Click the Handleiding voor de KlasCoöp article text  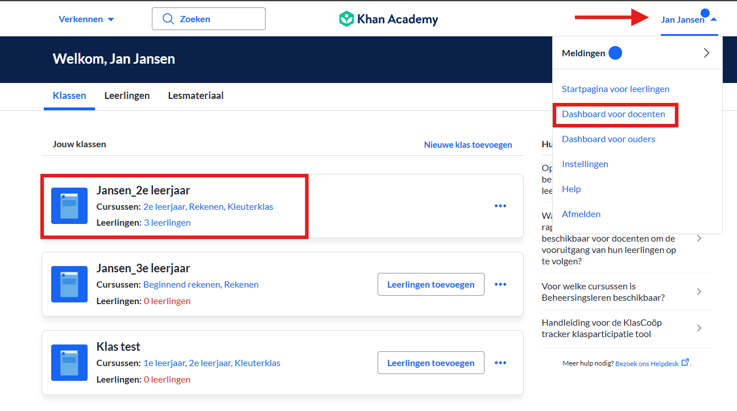pos(602,328)
